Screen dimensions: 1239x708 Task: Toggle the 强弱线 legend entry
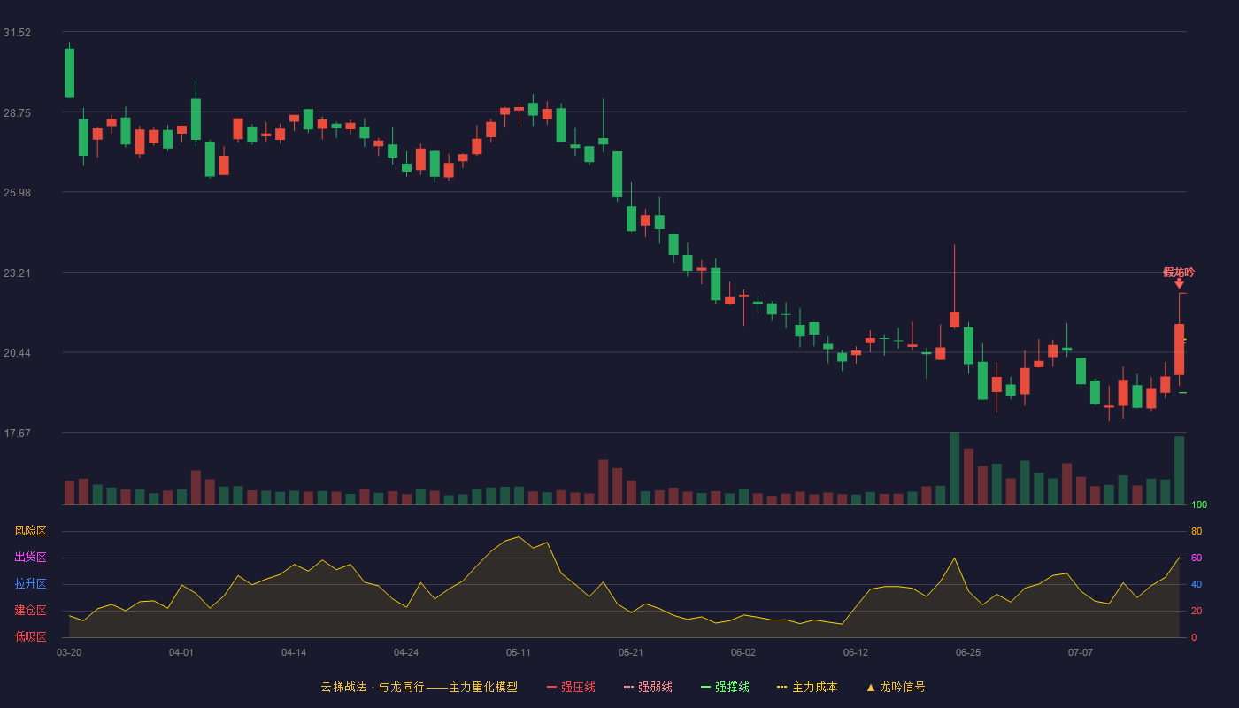coord(648,687)
